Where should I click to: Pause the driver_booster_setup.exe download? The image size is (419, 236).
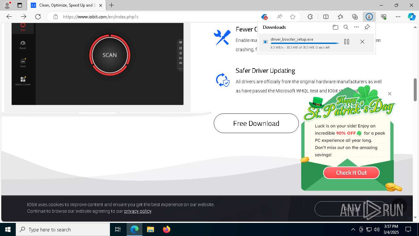(347, 42)
